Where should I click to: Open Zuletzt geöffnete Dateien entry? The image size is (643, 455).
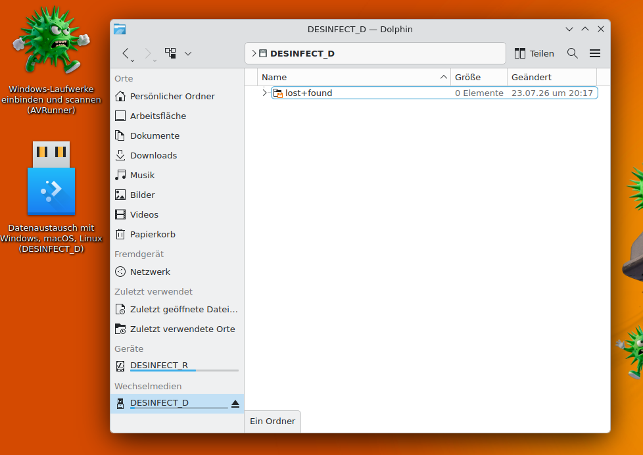tap(177, 309)
